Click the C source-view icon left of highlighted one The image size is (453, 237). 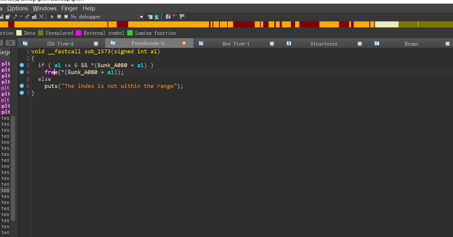coord(150,17)
